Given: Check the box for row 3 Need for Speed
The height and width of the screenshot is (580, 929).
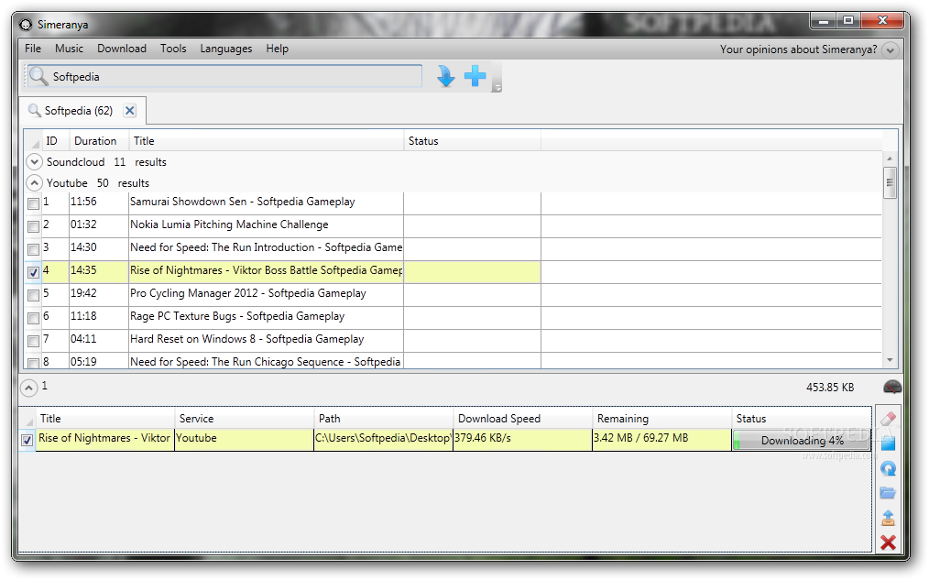Looking at the screenshot, I should point(33,249).
